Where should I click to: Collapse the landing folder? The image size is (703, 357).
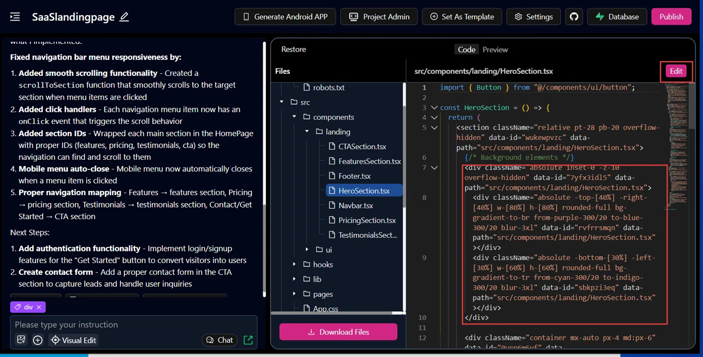307,132
